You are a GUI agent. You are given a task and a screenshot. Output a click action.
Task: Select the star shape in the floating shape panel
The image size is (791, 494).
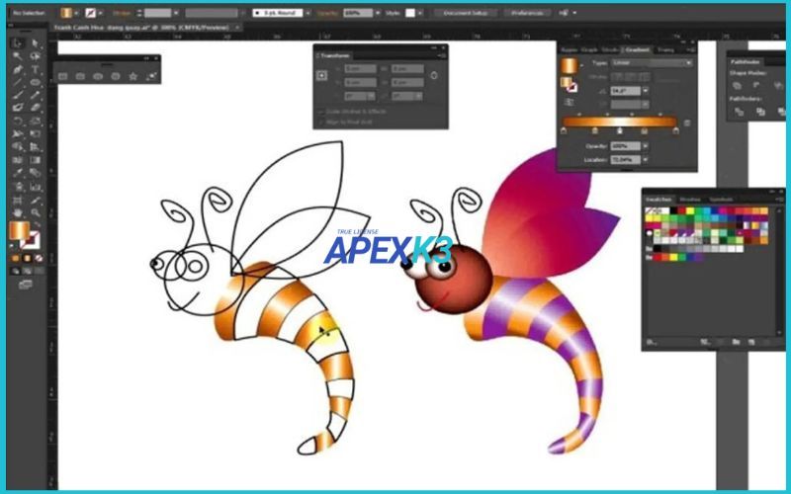pos(132,76)
